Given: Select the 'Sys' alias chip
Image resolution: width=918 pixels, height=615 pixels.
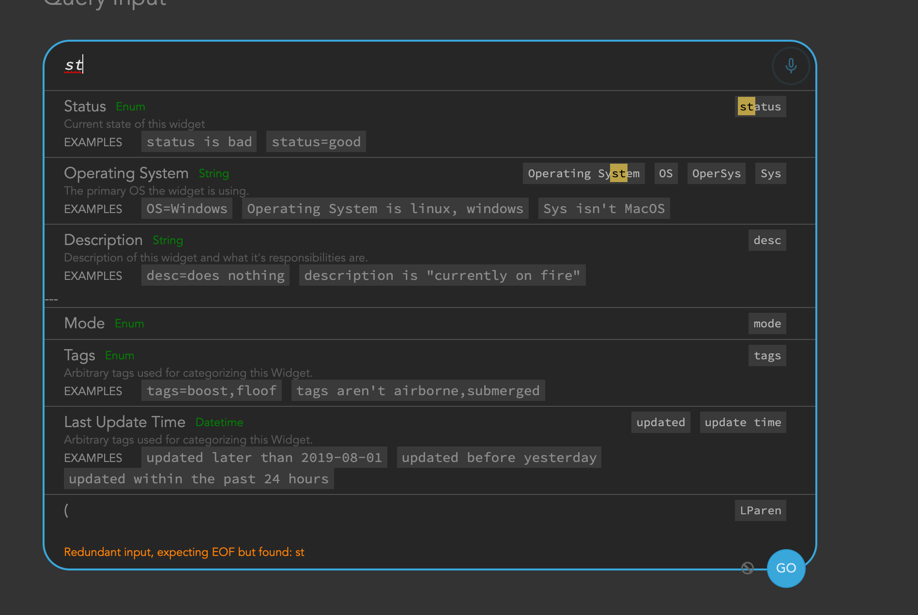Looking at the screenshot, I should [x=770, y=173].
